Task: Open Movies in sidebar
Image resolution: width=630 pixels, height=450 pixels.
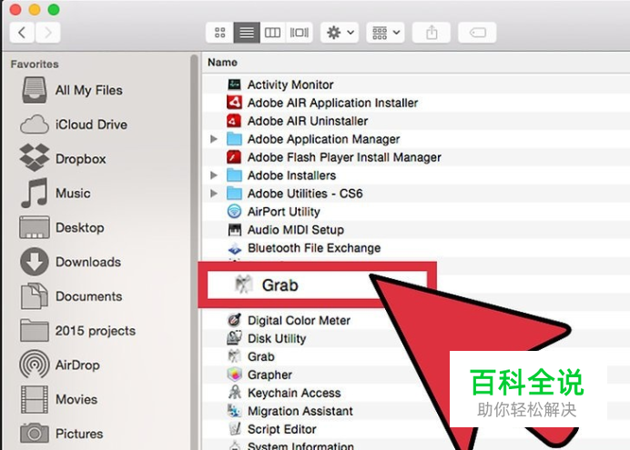Action: 58,399
